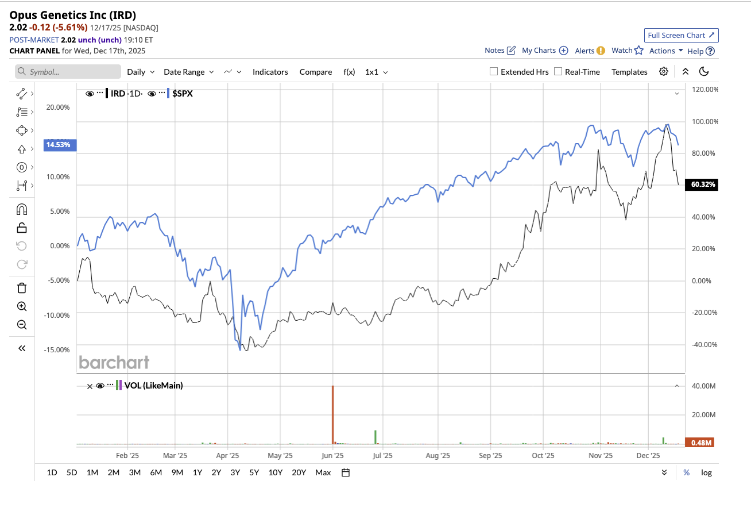Open the Templates button

(629, 72)
